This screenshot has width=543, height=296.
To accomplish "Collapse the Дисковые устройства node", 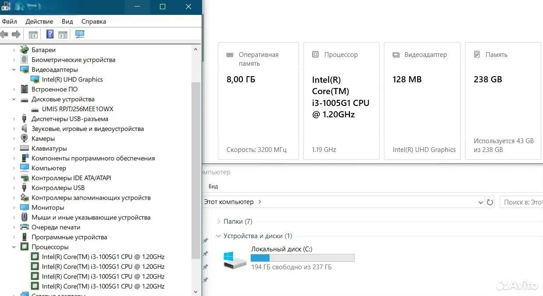I will point(14,99).
